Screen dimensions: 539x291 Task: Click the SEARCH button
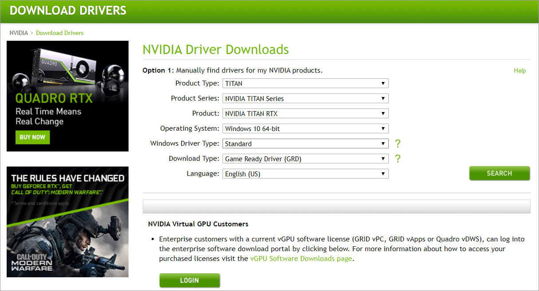point(500,173)
